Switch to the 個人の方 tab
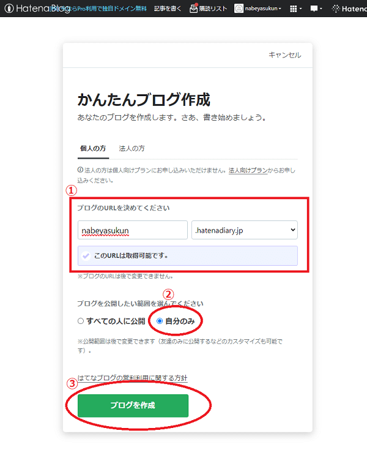This screenshot has width=367, height=458. (x=93, y=148)
